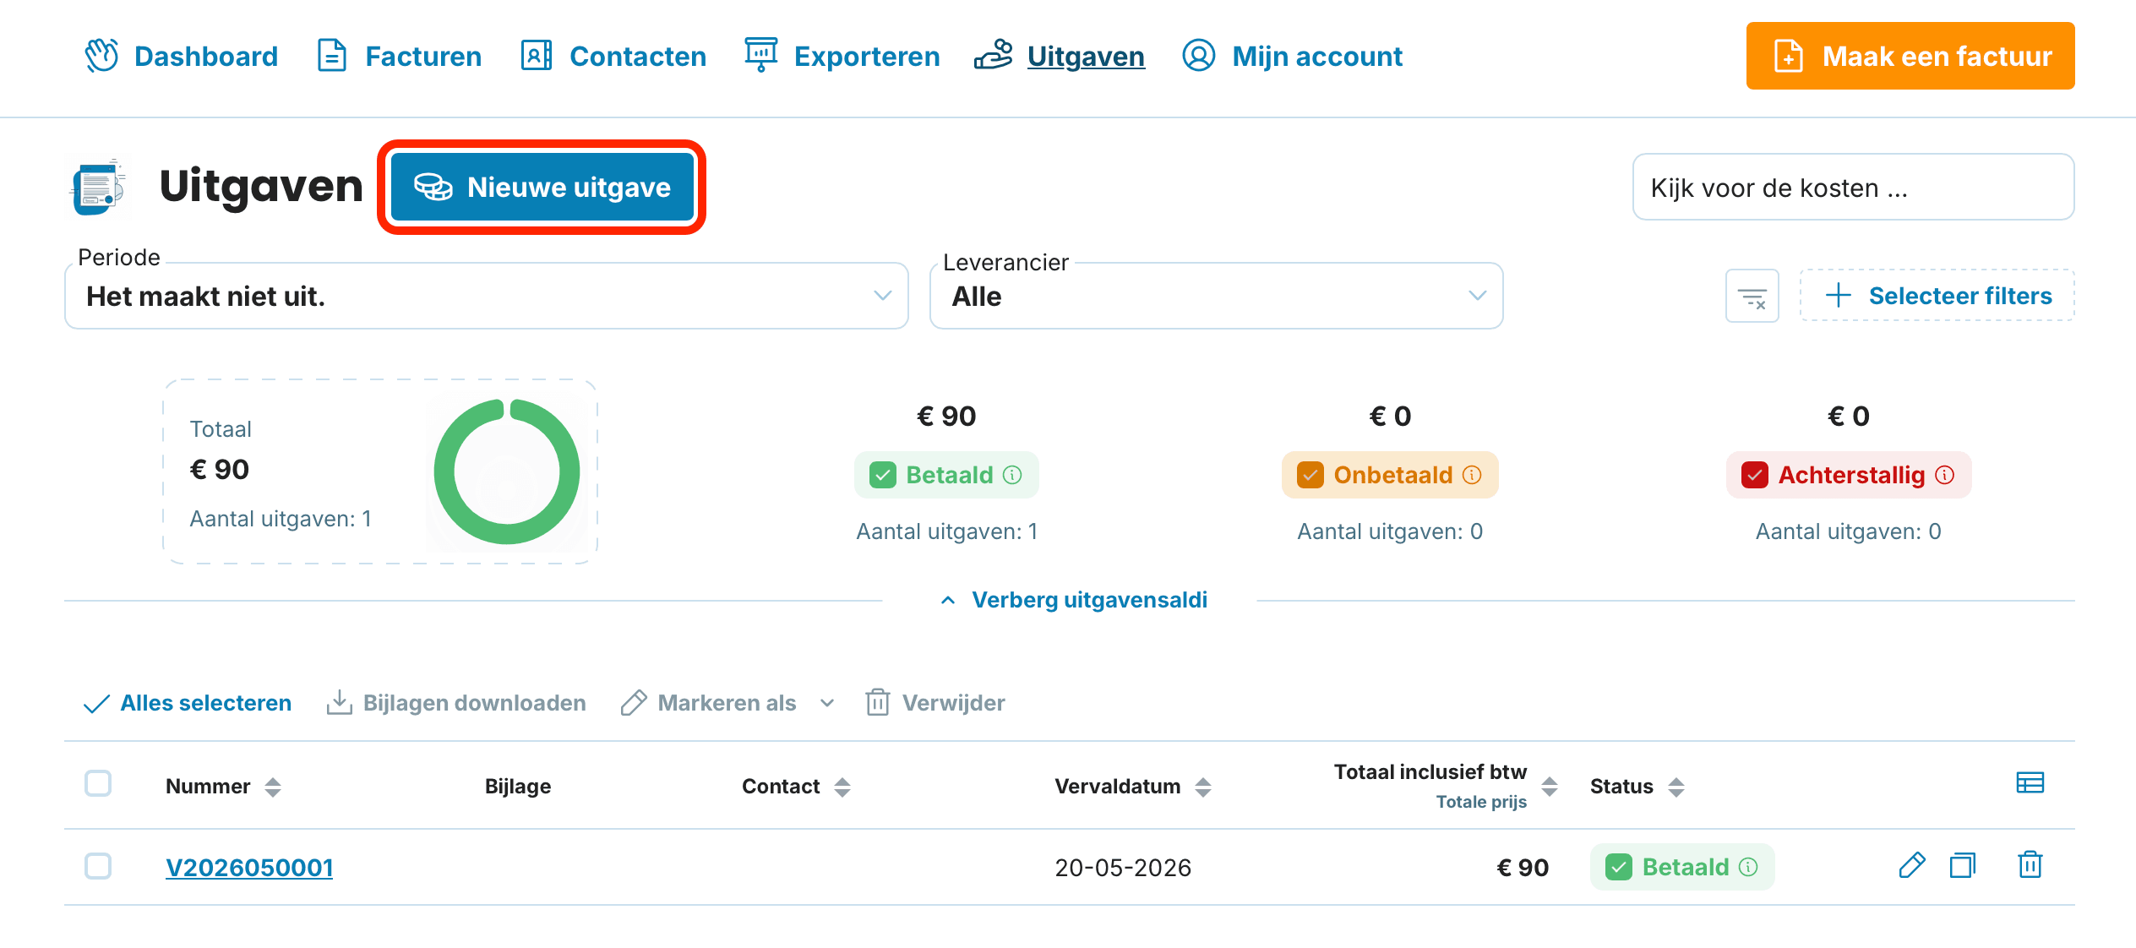Open Mijn account in the navigation

[x=1292, y=56]
